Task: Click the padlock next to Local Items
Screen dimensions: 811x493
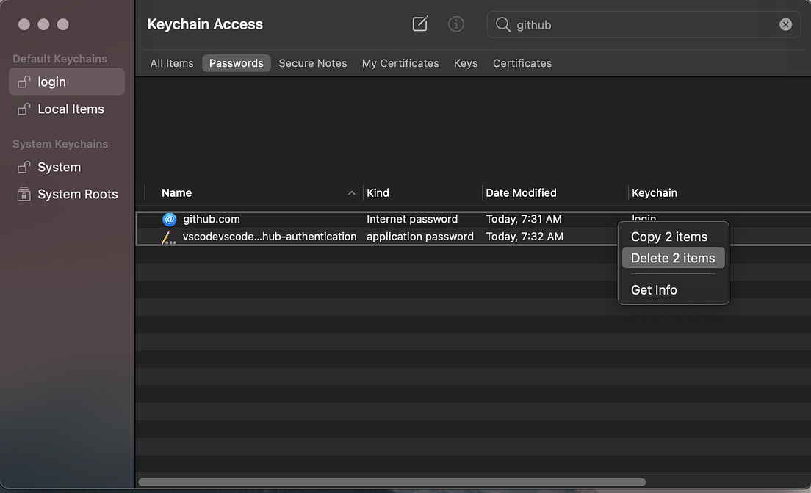Action: 24,109
